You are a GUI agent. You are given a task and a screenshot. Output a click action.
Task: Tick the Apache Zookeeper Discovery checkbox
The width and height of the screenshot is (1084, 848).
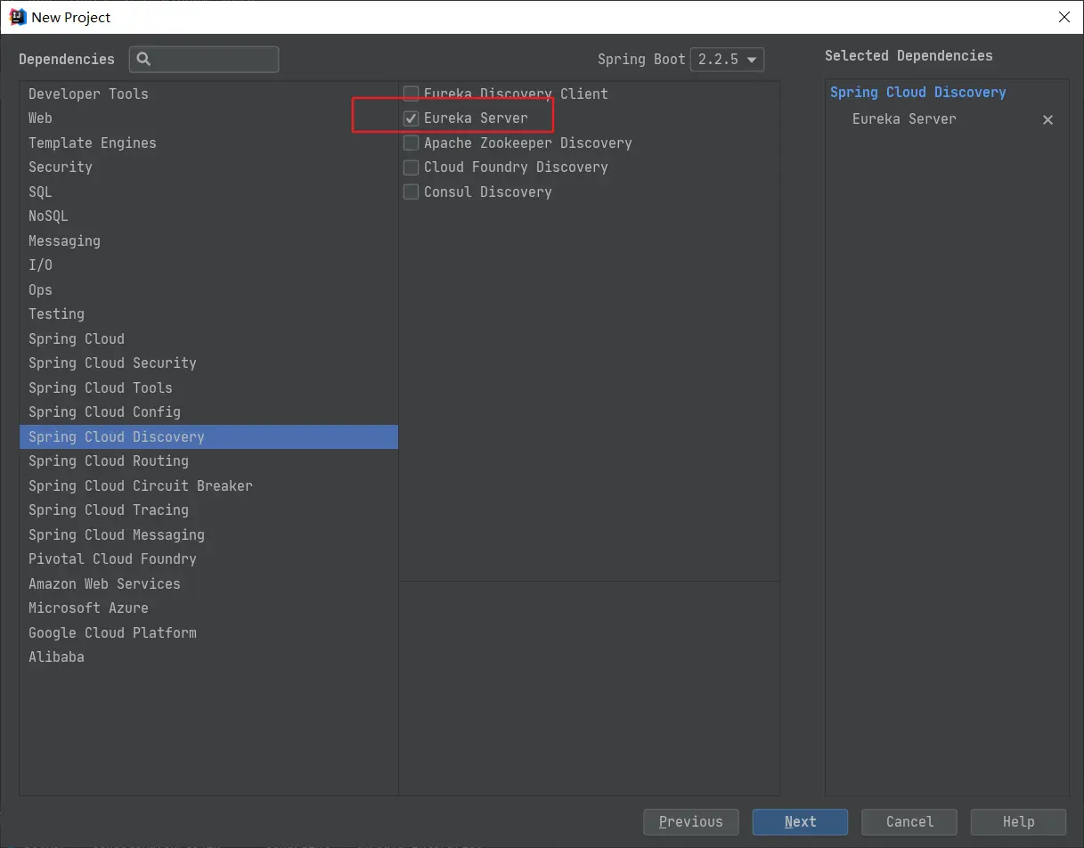[411, 143]
